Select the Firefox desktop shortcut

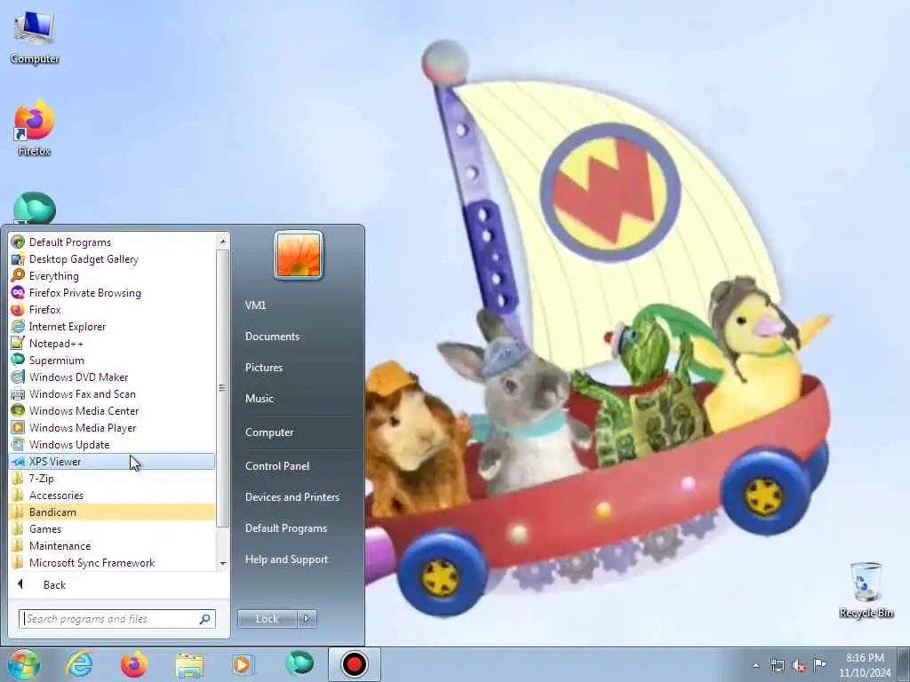(x=35, y=129)
